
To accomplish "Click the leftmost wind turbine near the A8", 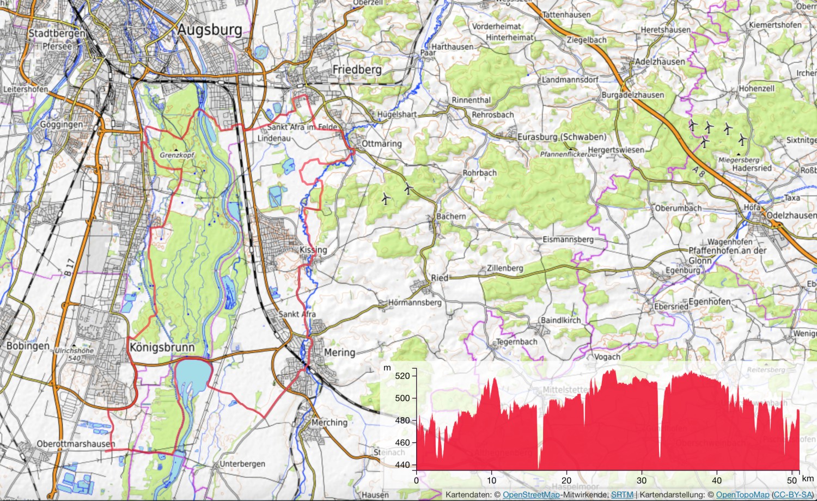I will coord(692,125).
